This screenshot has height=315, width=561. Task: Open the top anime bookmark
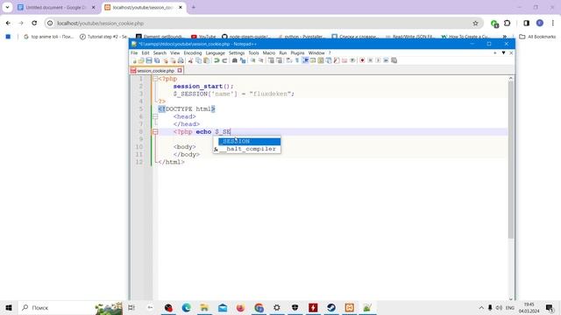click(x=48, y=37)
